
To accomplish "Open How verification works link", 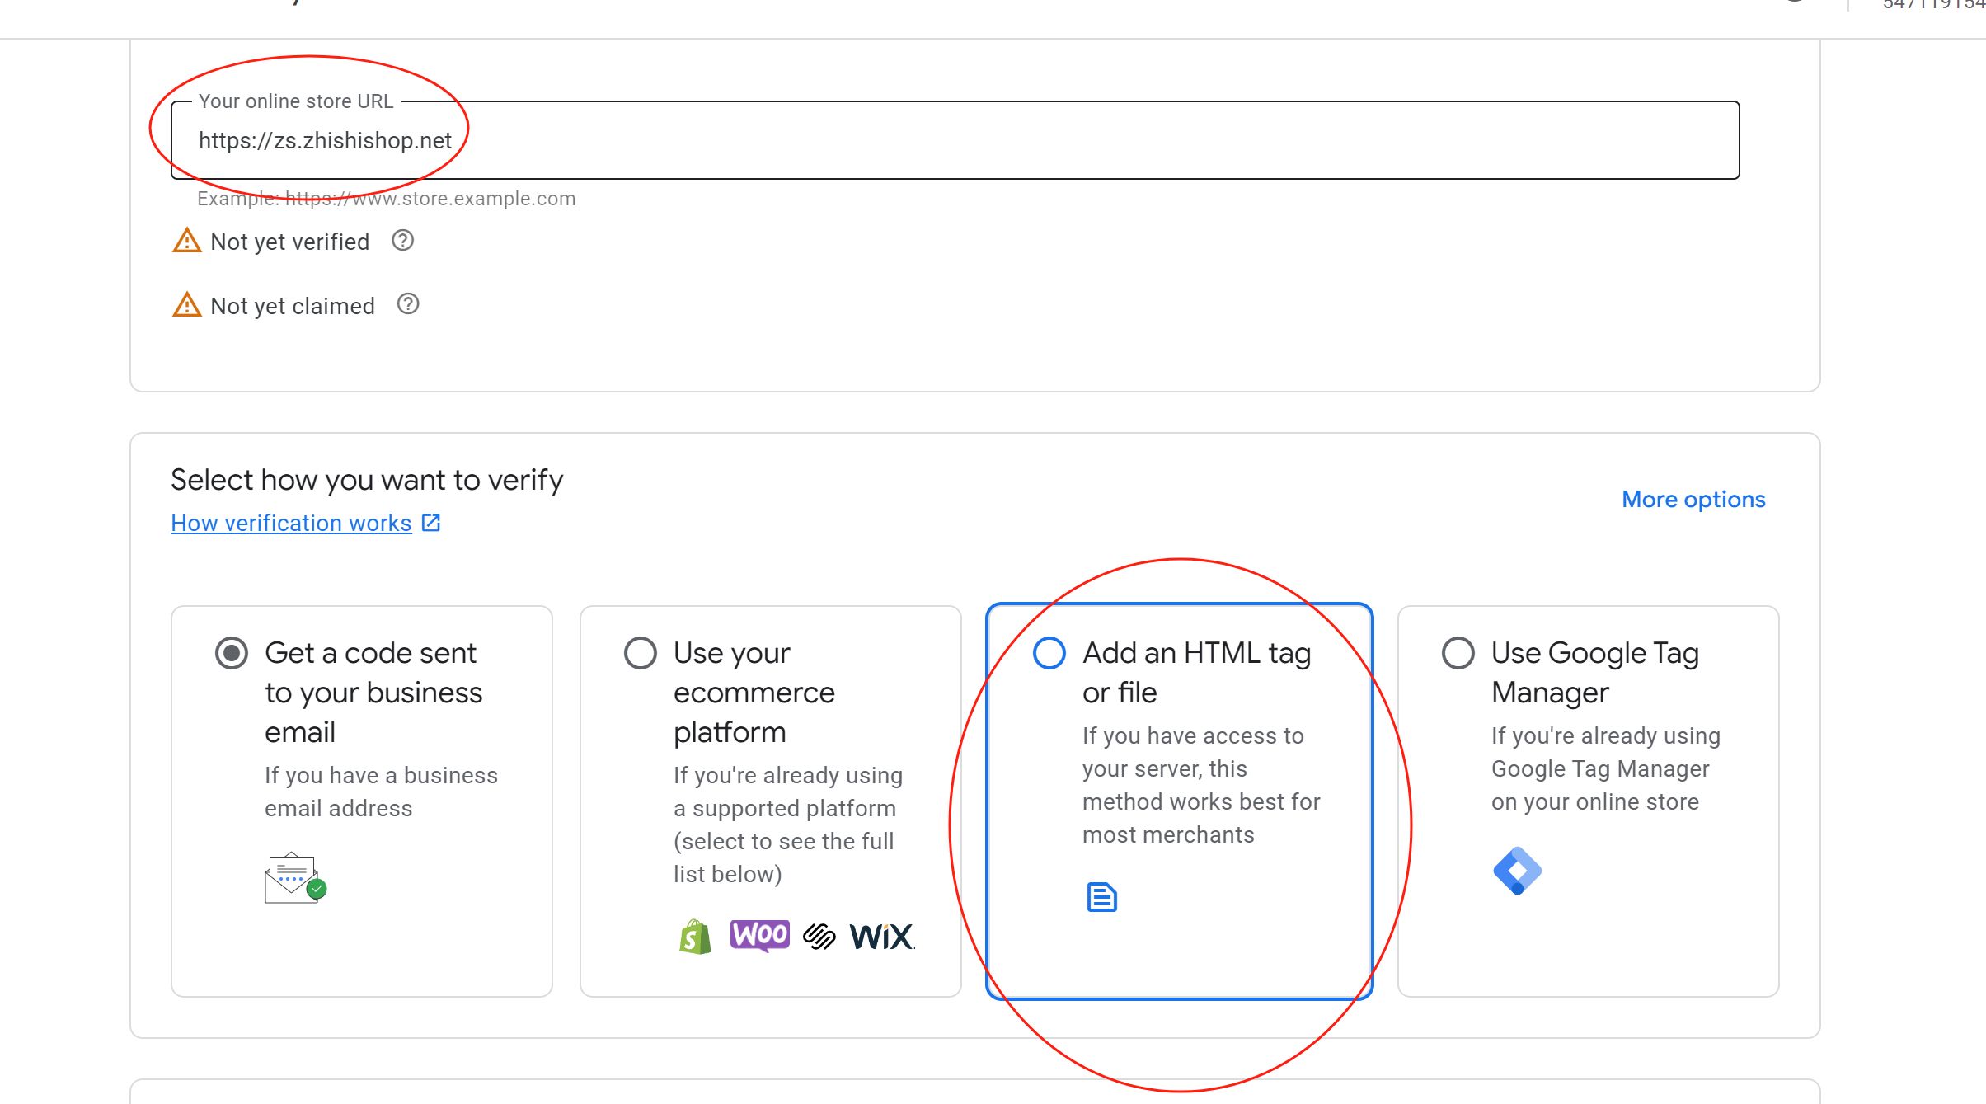I will coord(291,523).
